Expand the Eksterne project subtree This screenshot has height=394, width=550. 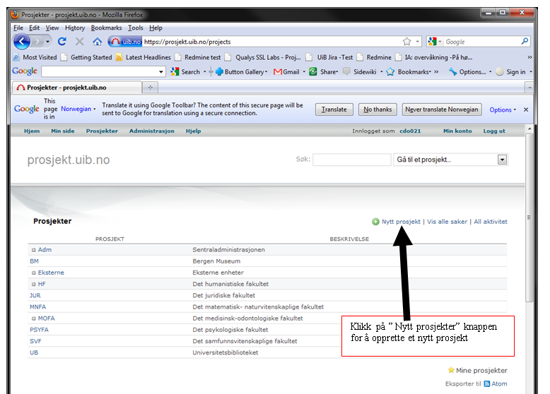[x=33, y=273]
